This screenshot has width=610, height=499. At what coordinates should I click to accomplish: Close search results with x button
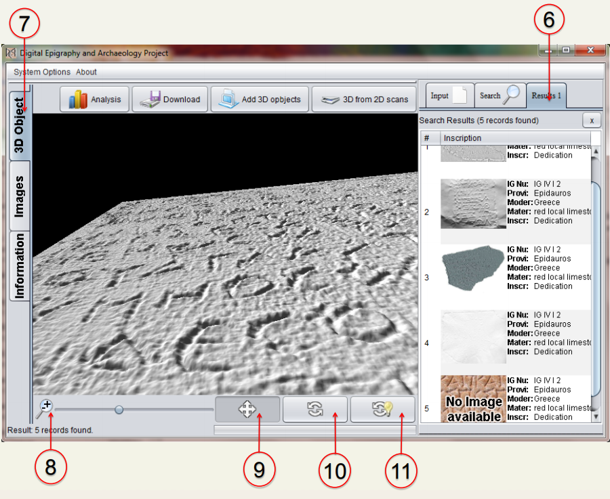(x=591, y=121)
